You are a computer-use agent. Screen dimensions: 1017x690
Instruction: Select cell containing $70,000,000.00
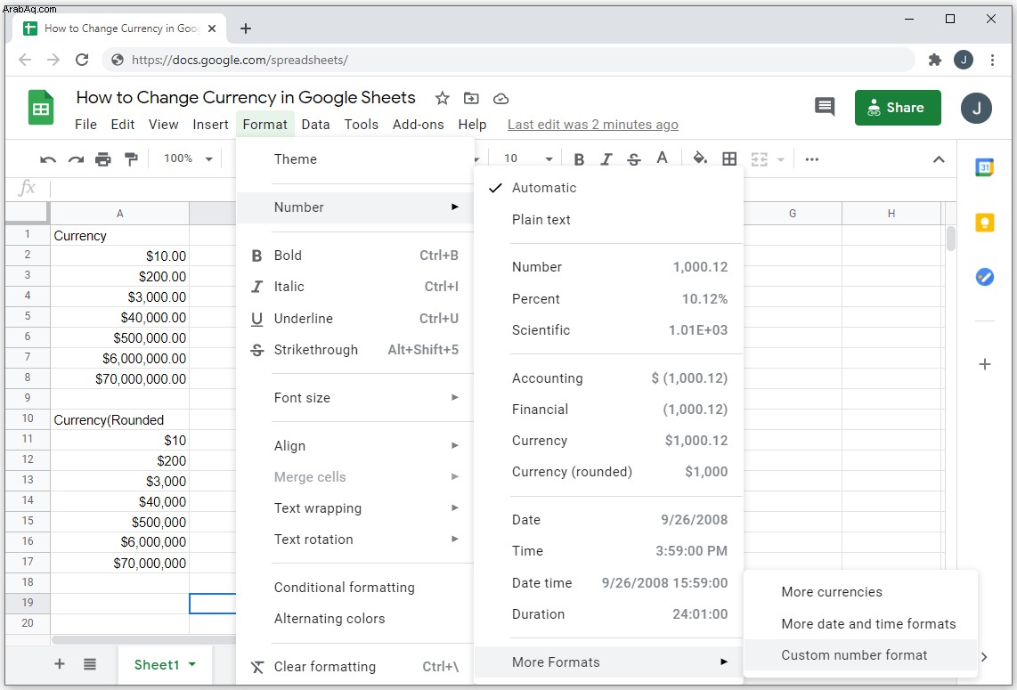pyautogui.click(x=120, y=378)
